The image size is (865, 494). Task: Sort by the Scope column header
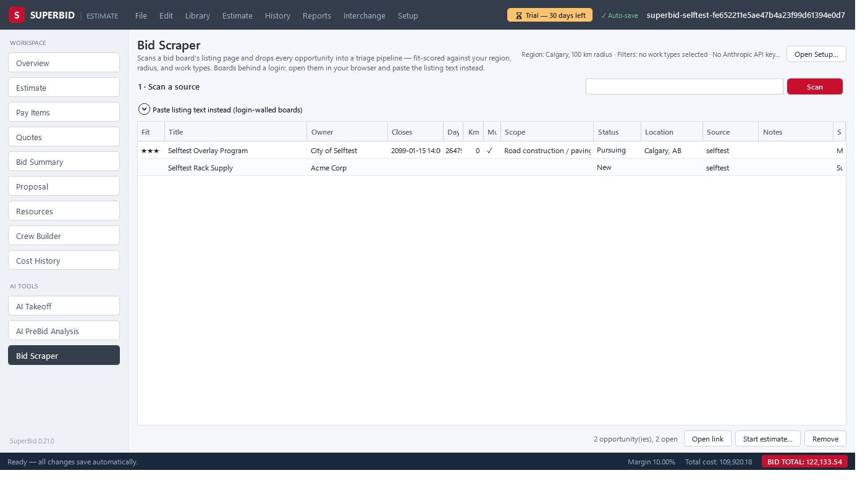coord(547,132)
